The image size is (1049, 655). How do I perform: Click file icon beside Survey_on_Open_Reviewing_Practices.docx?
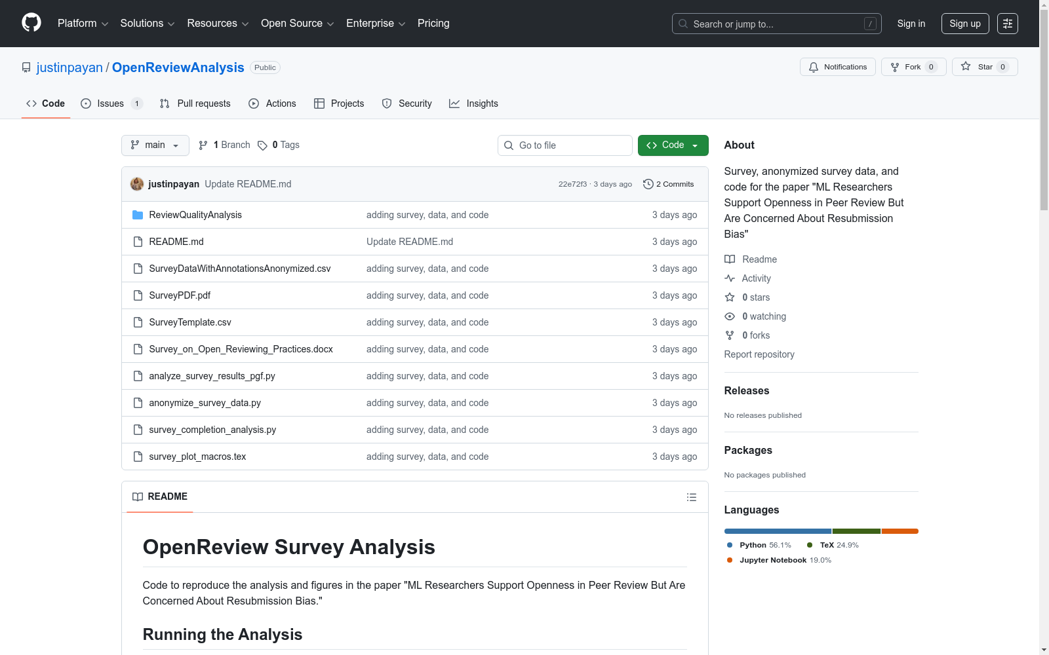tap(138, 349)
